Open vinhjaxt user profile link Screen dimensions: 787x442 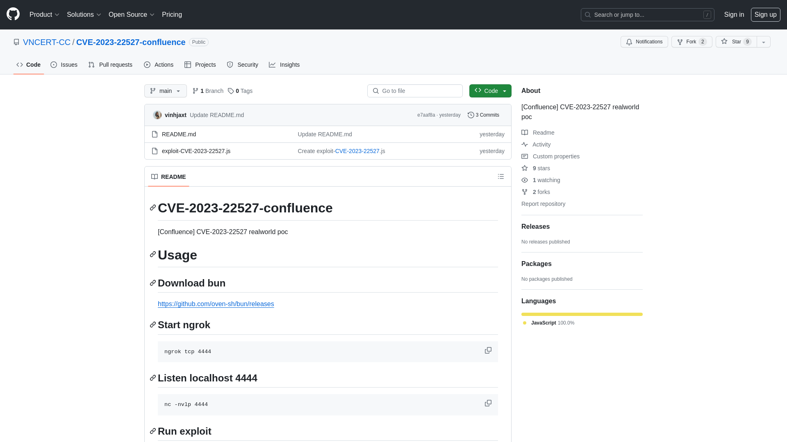tap(175, 115)
